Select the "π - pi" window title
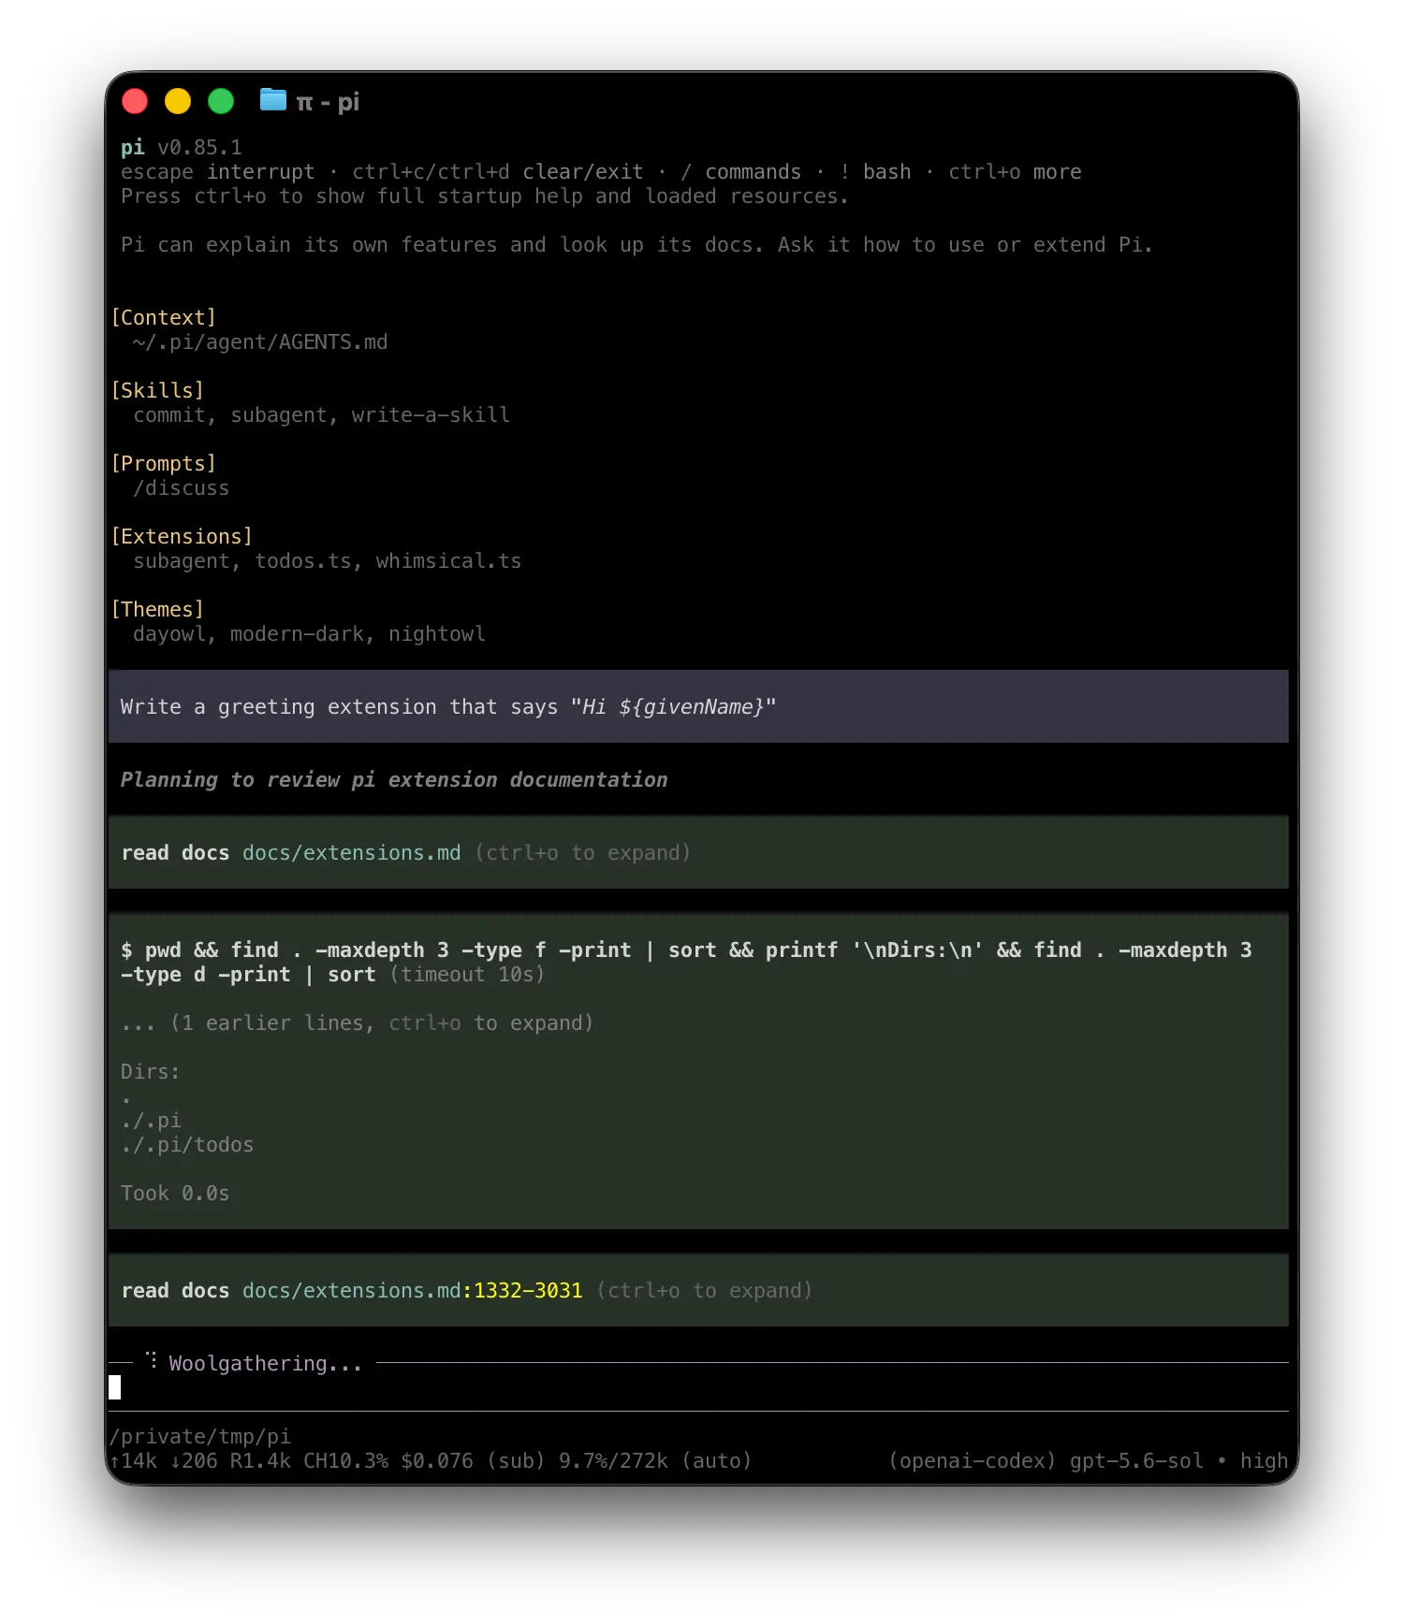This screenshot has height=1624, width=1404. click(328, 102)
